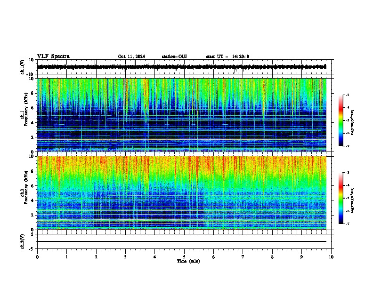Click time axis tick label "1"
Image resolution: width=373 pixels, height=288 pixels.
pyautogui.click(x=66, y=257)
